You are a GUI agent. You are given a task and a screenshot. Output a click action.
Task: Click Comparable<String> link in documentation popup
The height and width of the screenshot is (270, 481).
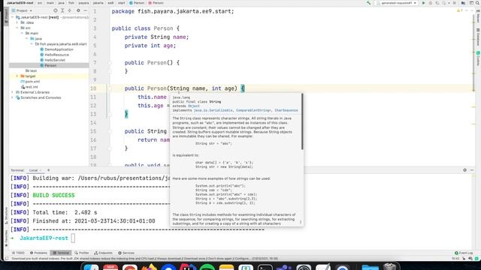coord(253,110)
